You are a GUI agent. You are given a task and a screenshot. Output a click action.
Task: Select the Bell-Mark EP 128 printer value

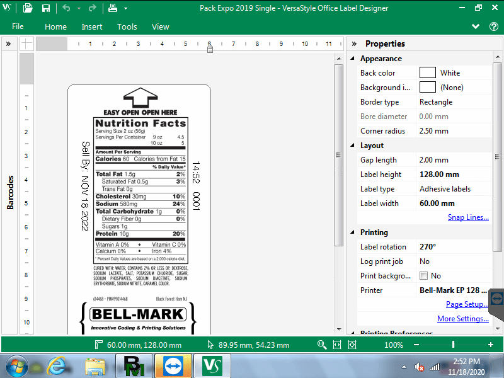tap(454, 290)
